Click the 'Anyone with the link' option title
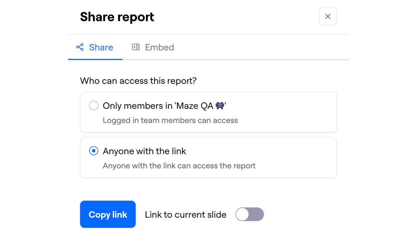Viewport: 417px width, 234px height. (x=144, y=151)
